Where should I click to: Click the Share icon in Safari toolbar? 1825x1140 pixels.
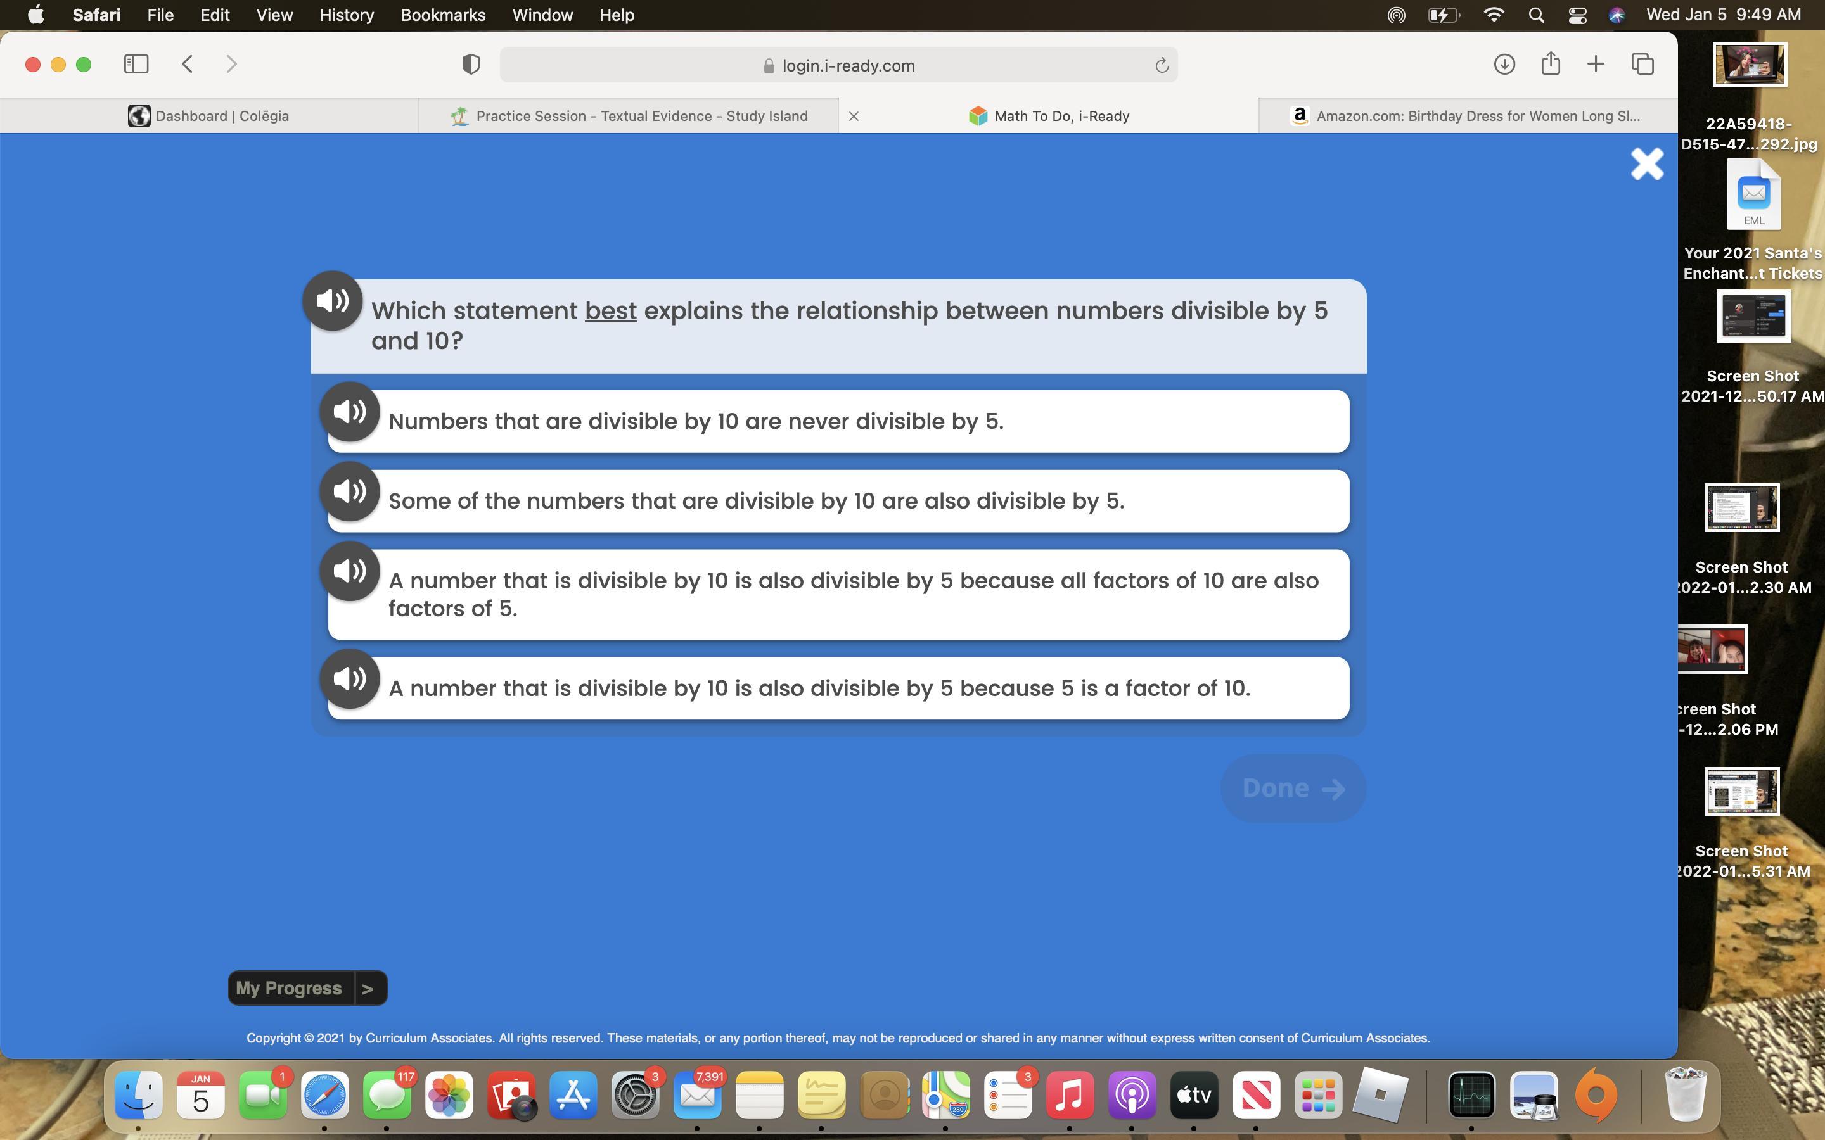[1550, 64]
